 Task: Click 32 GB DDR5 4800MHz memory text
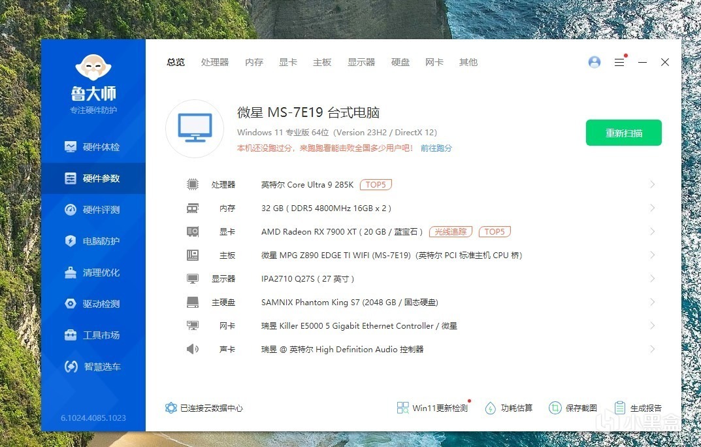click(327, 208)
